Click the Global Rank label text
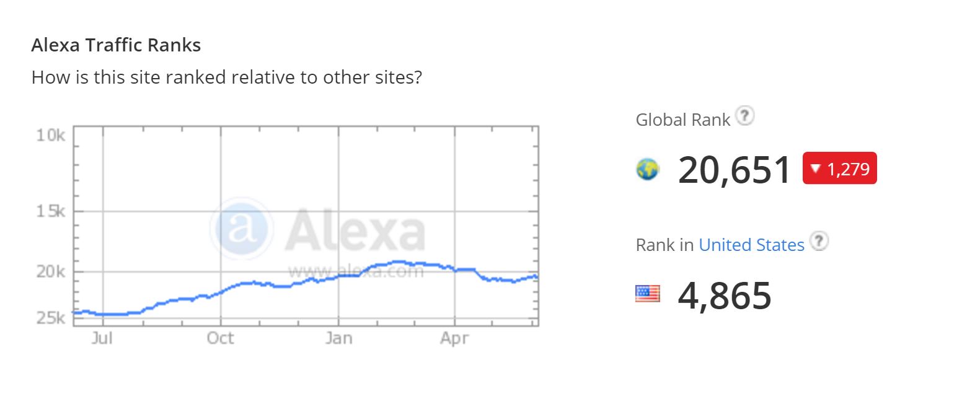 pyautogui.click(x=682, y=120)
